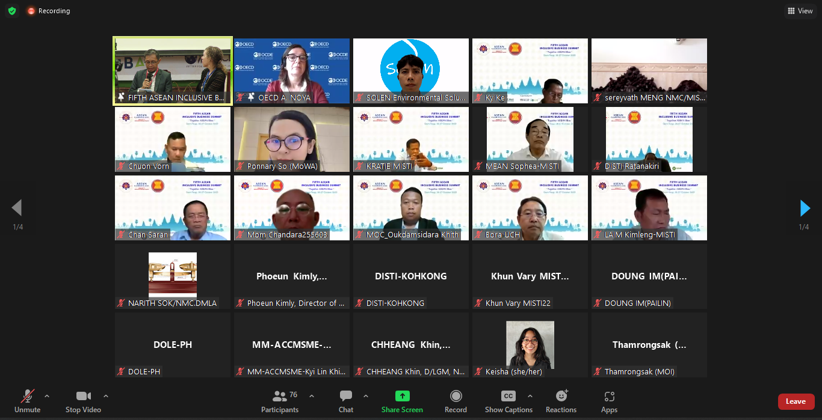
Task: Expand video options arrow beside Stop Video
Action: click(x=106, y=396)
